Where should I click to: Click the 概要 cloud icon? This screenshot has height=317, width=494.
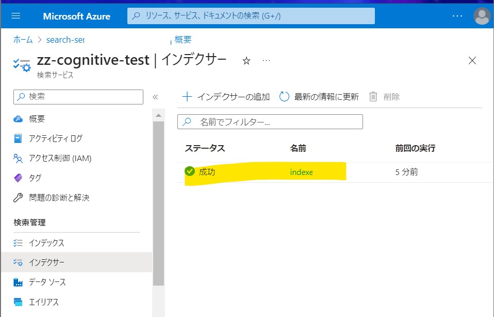[18, 119]
